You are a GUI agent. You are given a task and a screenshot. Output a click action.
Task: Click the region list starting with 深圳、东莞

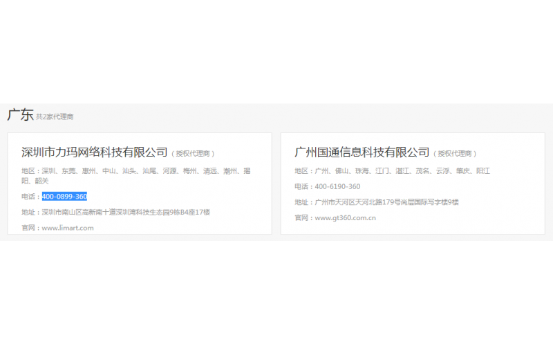coord(135,176)
